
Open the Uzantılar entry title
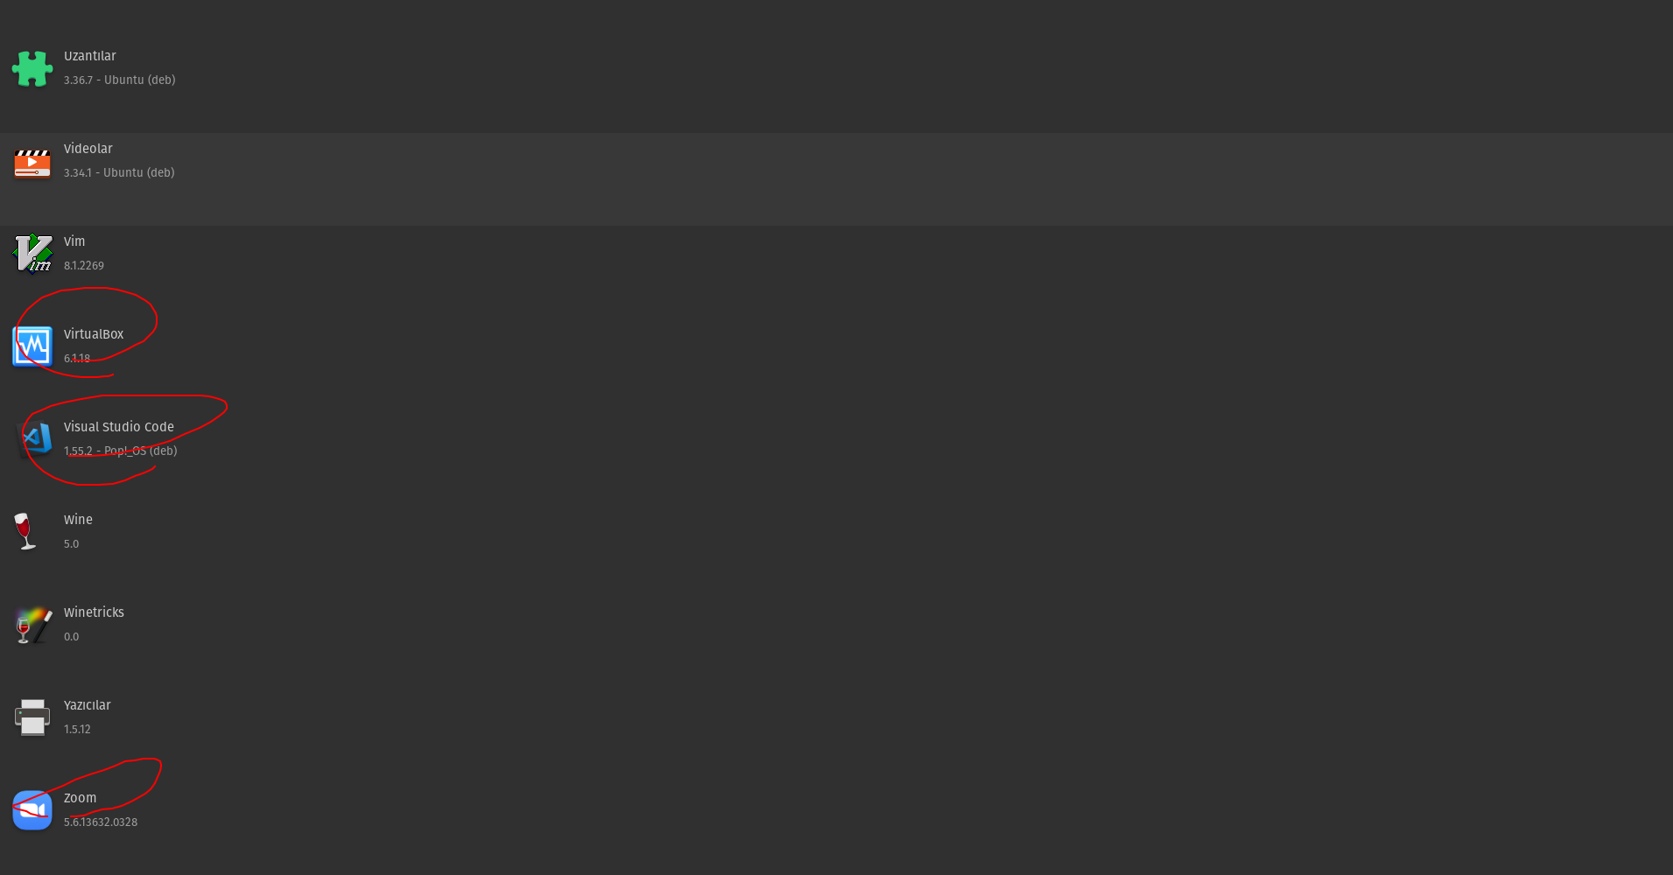click(x=90, y=56)
